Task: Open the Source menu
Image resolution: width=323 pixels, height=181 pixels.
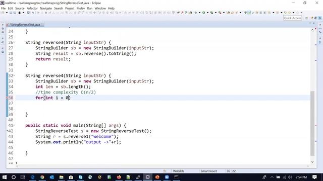Action: [x=20, y=9]
